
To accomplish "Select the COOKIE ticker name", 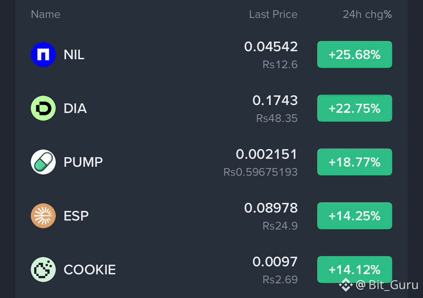I will [x=89, y=270].
